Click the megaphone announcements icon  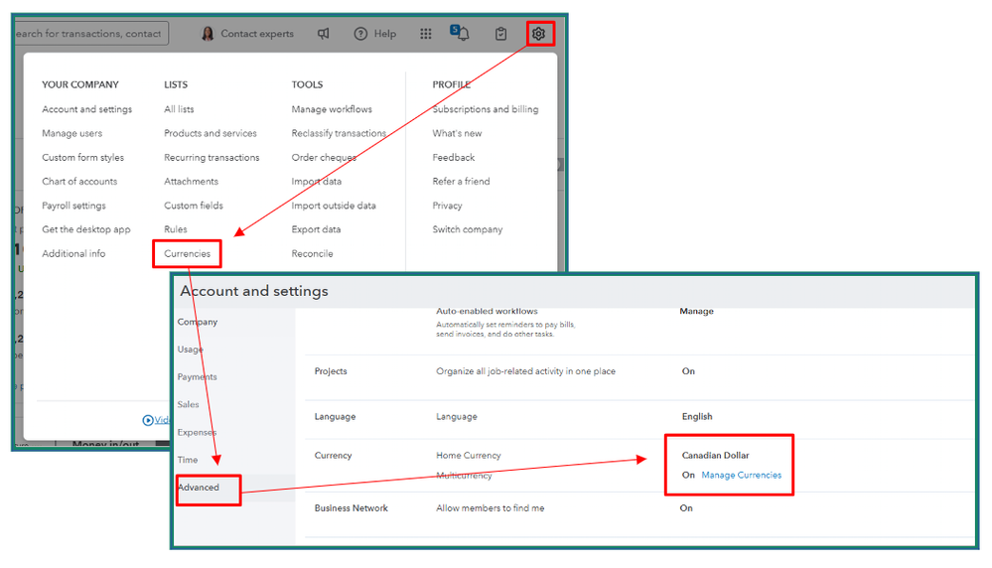pos(324,34)
